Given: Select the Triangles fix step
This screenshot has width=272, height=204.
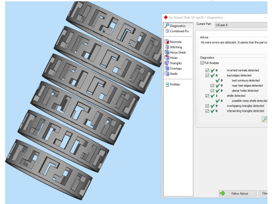Looking at the screenshot, I should [x=173, y=63].
